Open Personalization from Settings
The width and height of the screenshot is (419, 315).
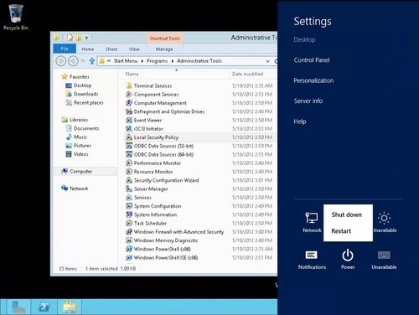click(313, 80)
